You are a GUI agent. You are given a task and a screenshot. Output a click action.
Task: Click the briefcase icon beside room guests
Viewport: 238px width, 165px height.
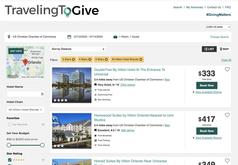point(115,37)
